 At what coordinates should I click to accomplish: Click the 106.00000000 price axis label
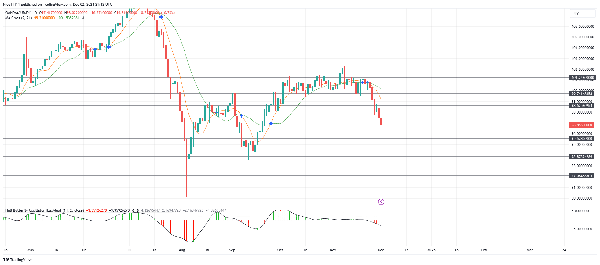point(583,26)
